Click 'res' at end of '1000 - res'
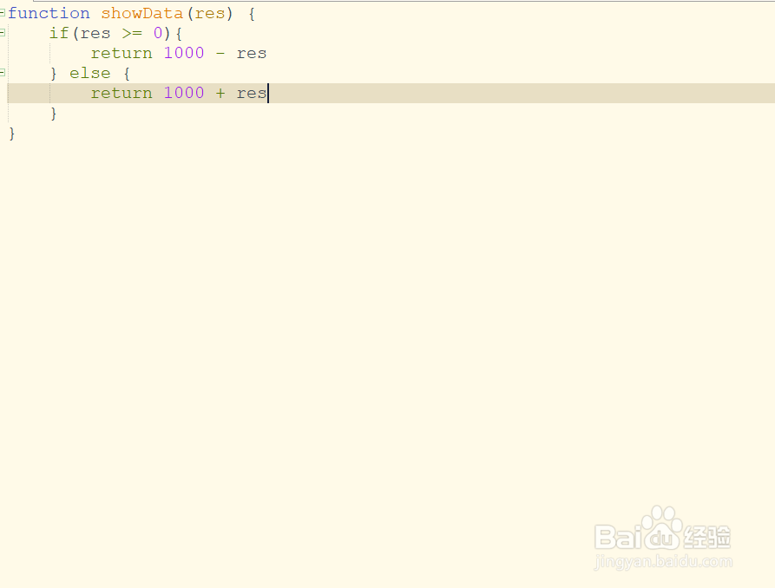This screenshot has height=588, width=775. coord(252,54)
